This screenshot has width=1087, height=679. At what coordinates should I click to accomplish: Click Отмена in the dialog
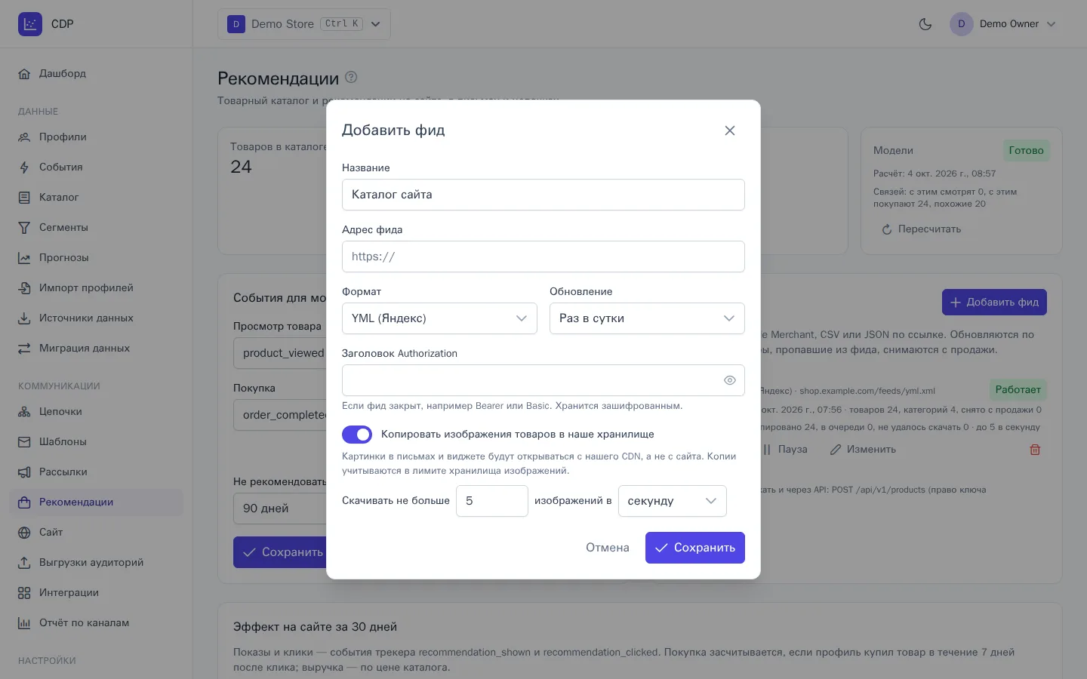[608, 548]
